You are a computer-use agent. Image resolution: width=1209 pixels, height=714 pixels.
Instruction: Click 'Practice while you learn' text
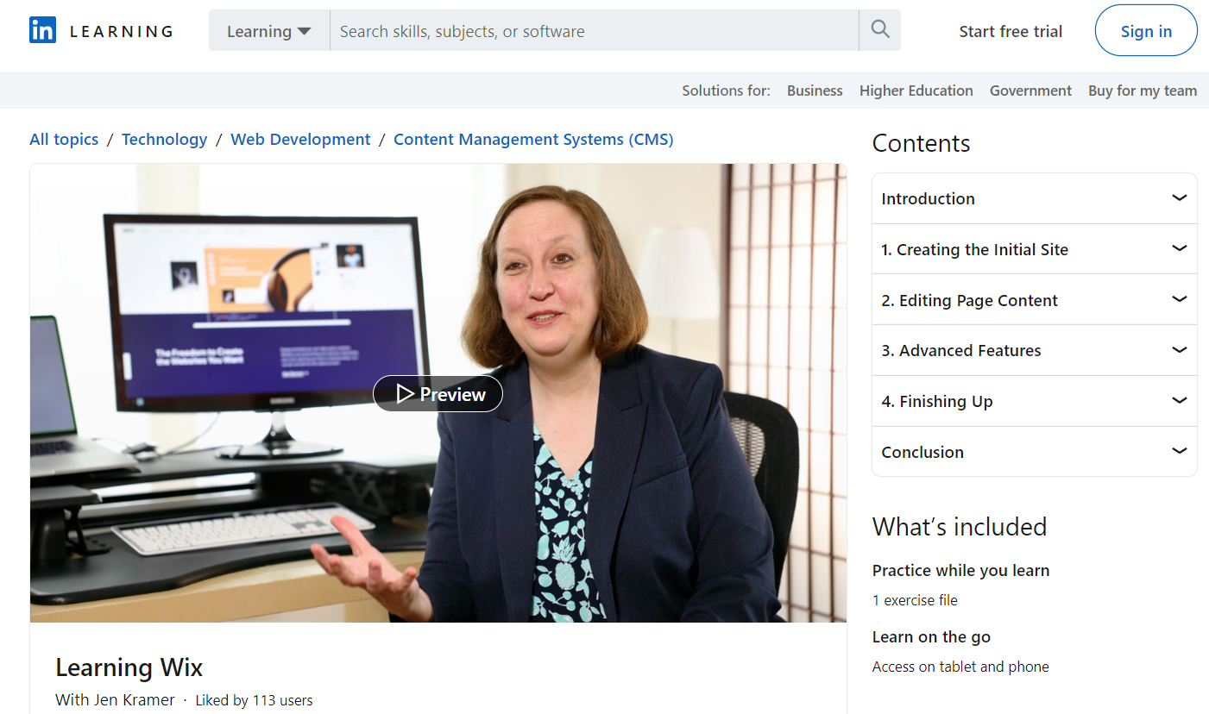click(x=960, y=570)
